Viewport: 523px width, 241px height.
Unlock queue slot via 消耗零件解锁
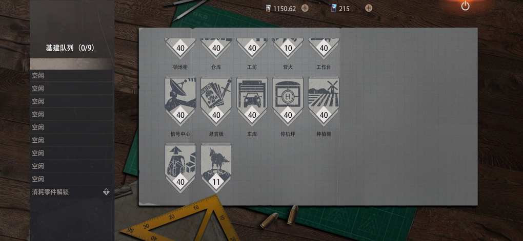pyautogui.click(x=72, y=192)
